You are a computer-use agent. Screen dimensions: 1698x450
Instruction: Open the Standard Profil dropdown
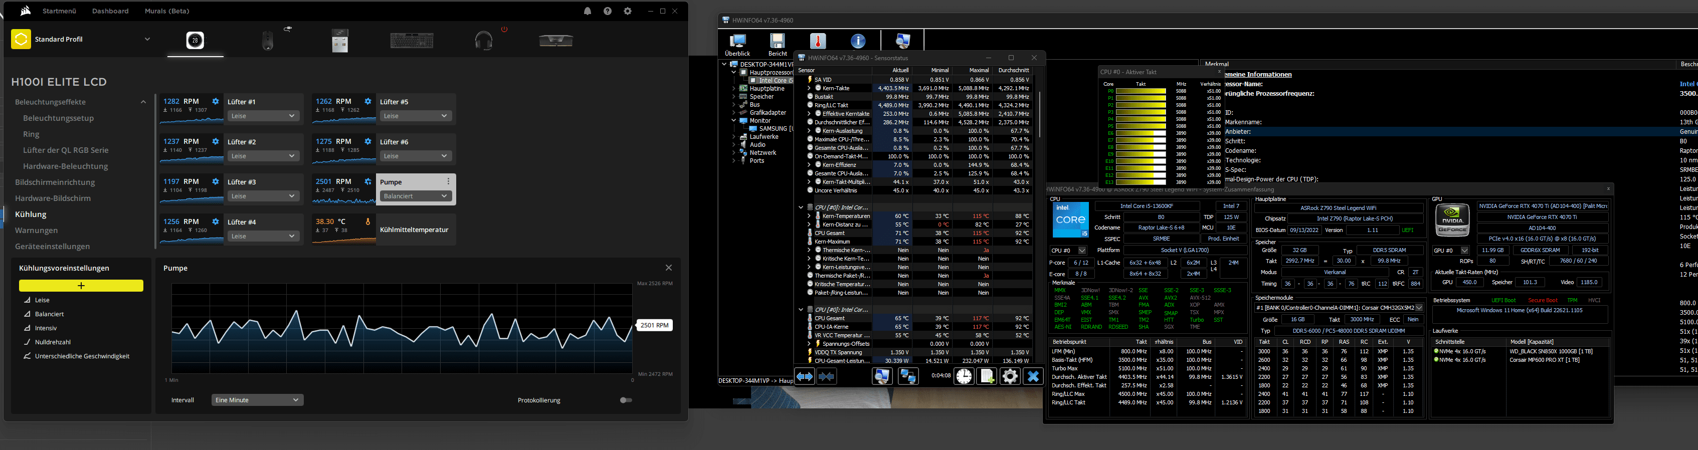pyautogui.click(x=147, y=39)
